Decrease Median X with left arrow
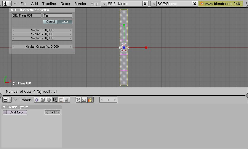This screenshot has height=149, width=248. [14, 30]
